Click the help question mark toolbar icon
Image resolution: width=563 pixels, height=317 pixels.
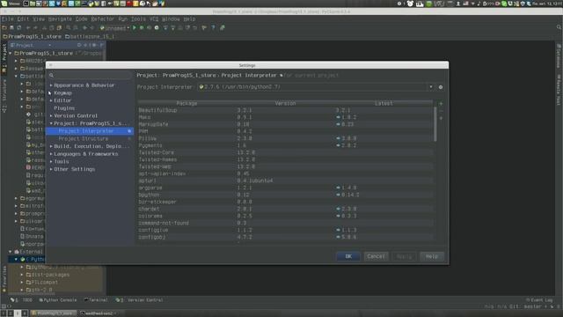click(213, 27)
